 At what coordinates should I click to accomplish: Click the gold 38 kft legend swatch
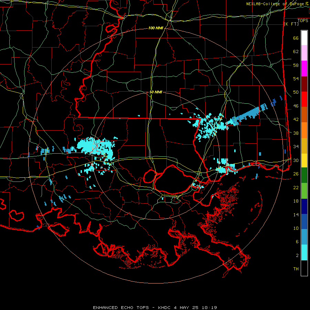304,146
